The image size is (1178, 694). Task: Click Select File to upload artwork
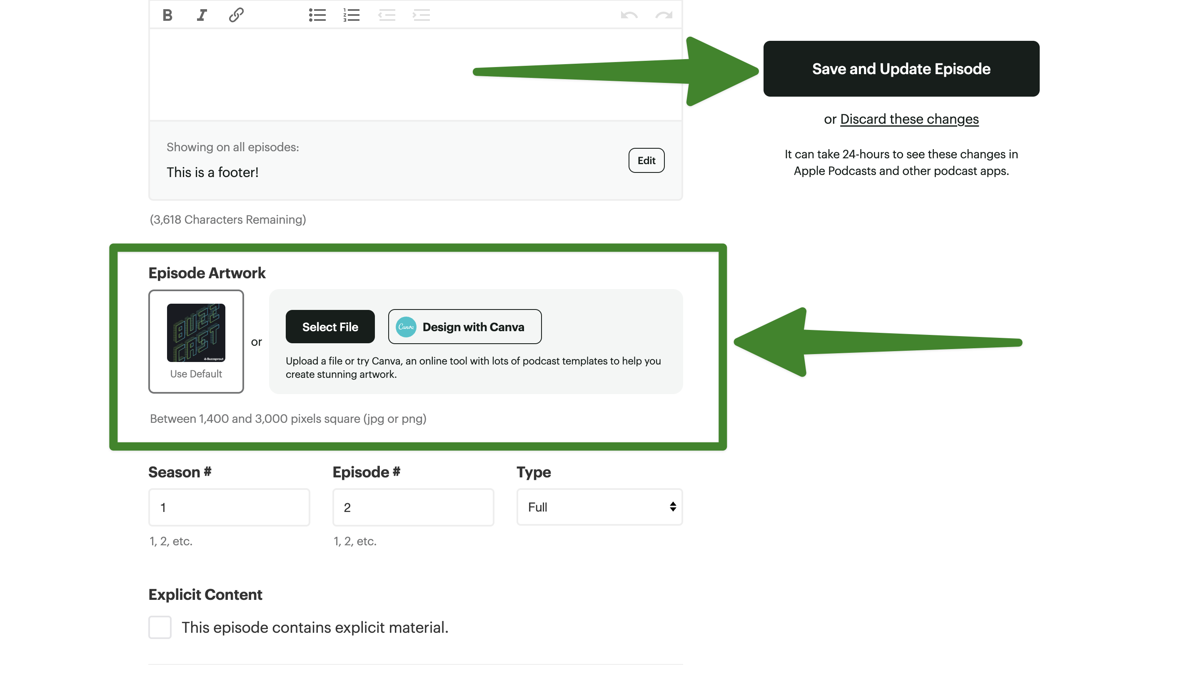pos(330,327)
